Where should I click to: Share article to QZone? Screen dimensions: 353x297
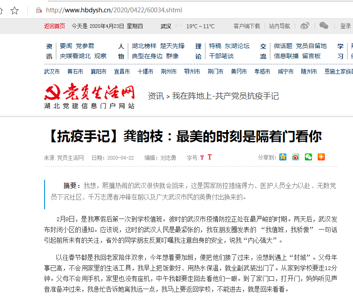click(x=283, y=157)
